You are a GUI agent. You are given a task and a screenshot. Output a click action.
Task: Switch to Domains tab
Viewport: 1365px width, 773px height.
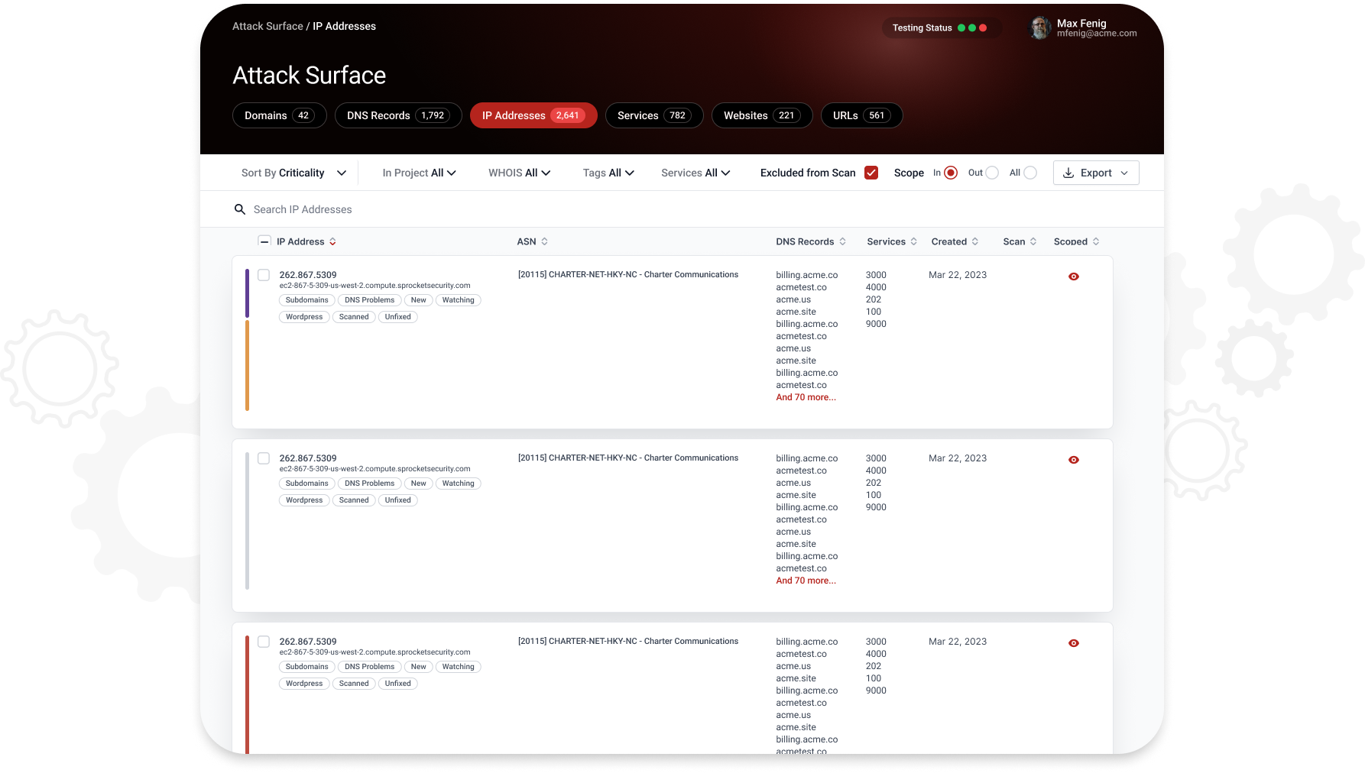[280, 115]
